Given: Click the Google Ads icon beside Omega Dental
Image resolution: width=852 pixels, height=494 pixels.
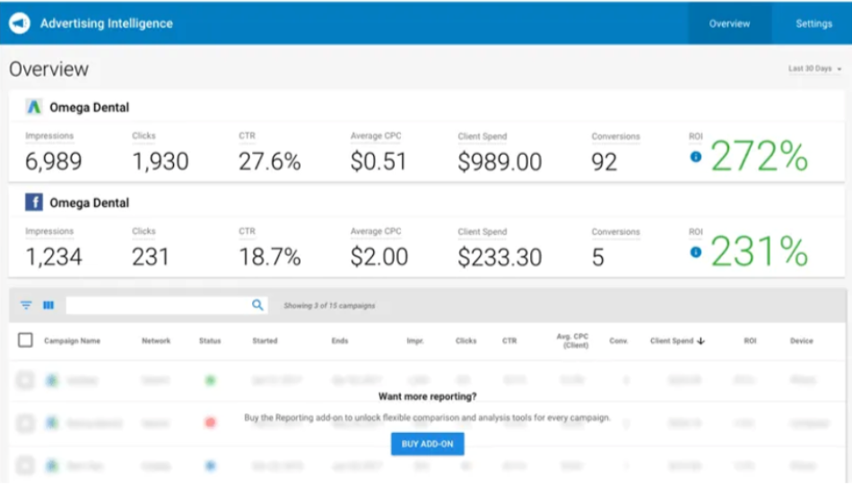Looking at the screenshot, I should 34,107.
